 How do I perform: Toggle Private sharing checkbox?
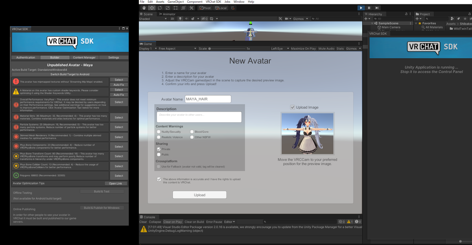click(x=159, y=149)
